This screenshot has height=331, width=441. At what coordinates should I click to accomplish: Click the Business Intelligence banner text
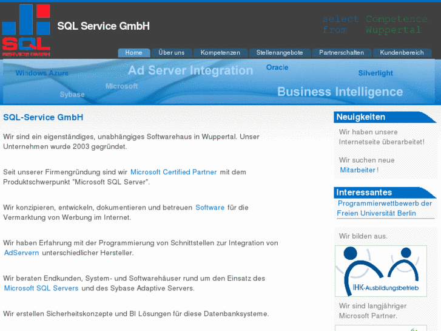pyautogui.click(x=340, y=92)
